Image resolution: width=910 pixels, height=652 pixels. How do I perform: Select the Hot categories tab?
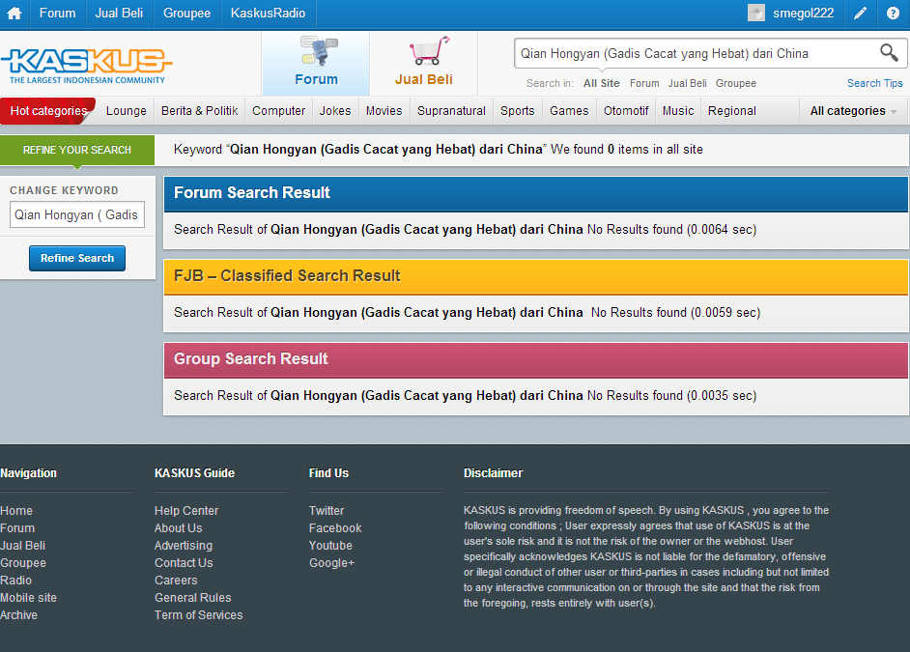[x=48, y=111]
